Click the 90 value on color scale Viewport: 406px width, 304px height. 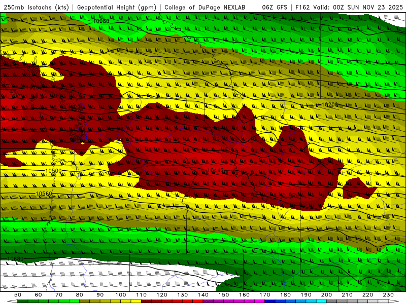click(x=100, y=295)
